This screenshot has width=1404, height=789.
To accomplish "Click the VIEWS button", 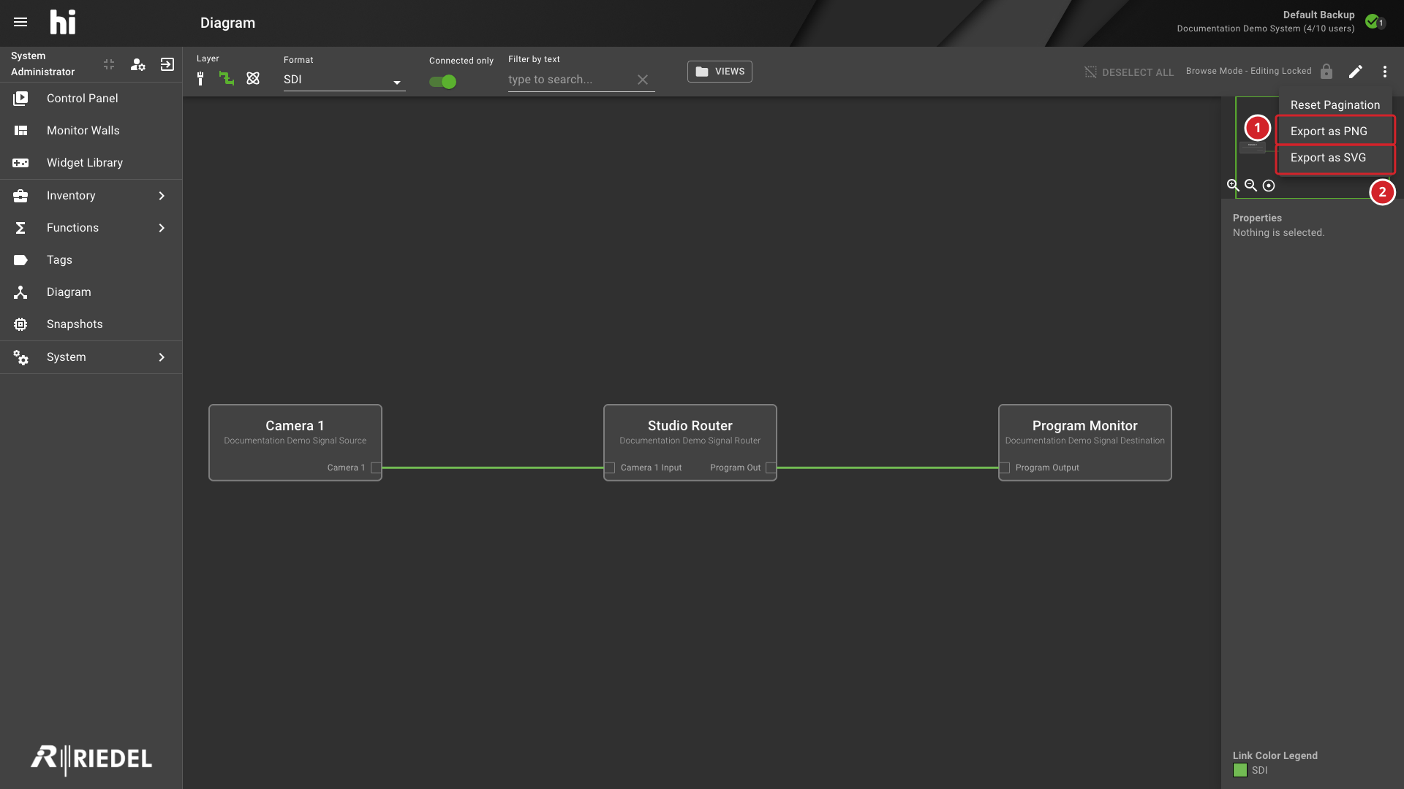I will tap(720, 72).
